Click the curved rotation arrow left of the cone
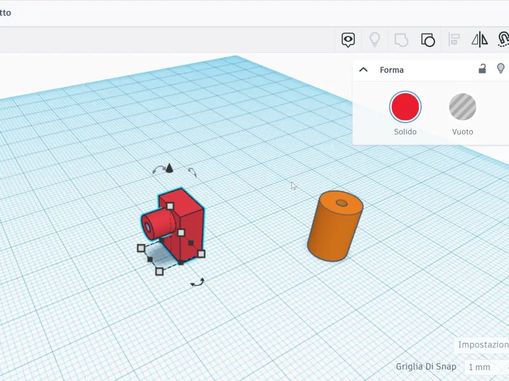509x381 pixels. tap(158, 170)
